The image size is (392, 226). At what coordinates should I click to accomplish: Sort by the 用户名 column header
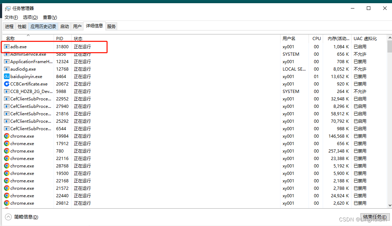(294, 38)
